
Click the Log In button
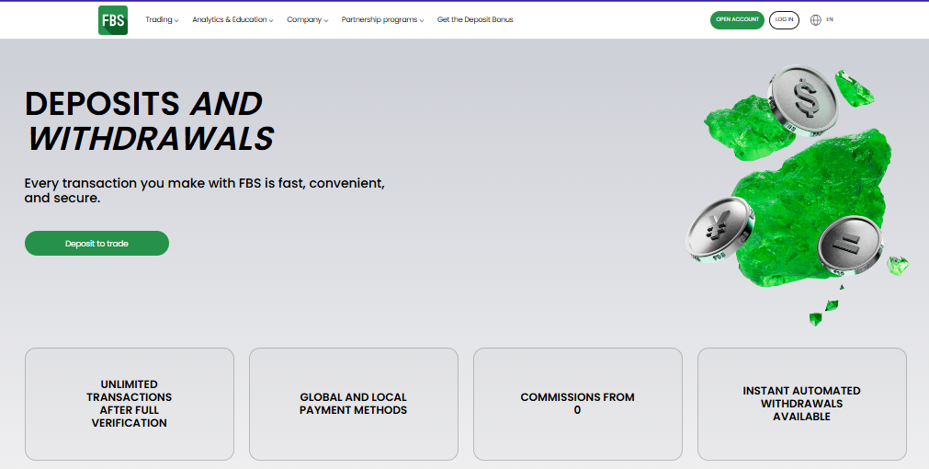click(784, 19)
